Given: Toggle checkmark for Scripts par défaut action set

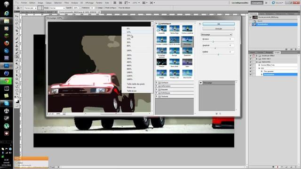Looking at the screenshot, I should pos(250,55).
